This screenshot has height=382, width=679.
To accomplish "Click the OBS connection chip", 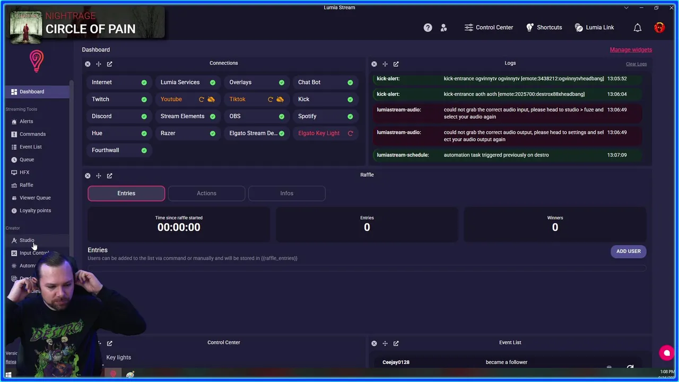I will [257, 116].
